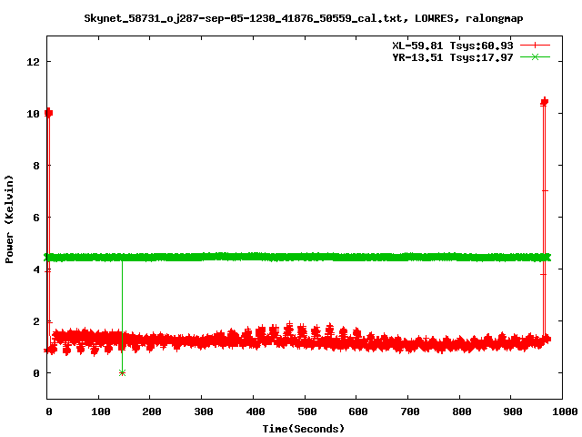Select the XL-59.81 Tsys:60.93 legend label
Viewport: 582px width, 437px height.
pyautogui.click(x=453, y=46)
